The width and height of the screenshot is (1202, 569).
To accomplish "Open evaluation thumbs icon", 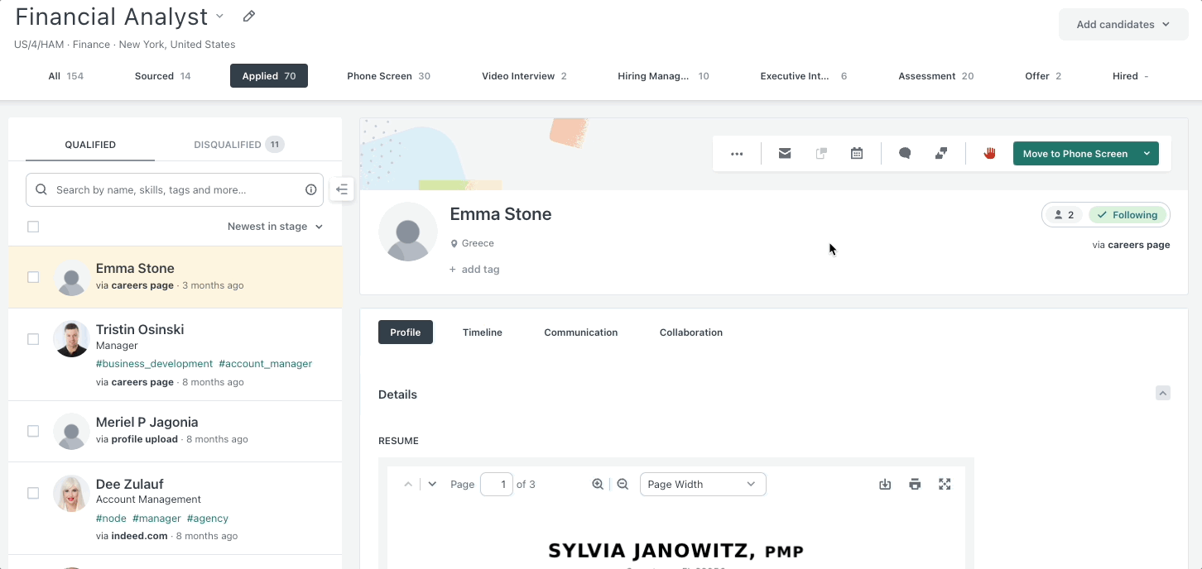I will [941, 154].
